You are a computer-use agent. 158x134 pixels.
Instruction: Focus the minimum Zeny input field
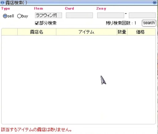[111, 15]
